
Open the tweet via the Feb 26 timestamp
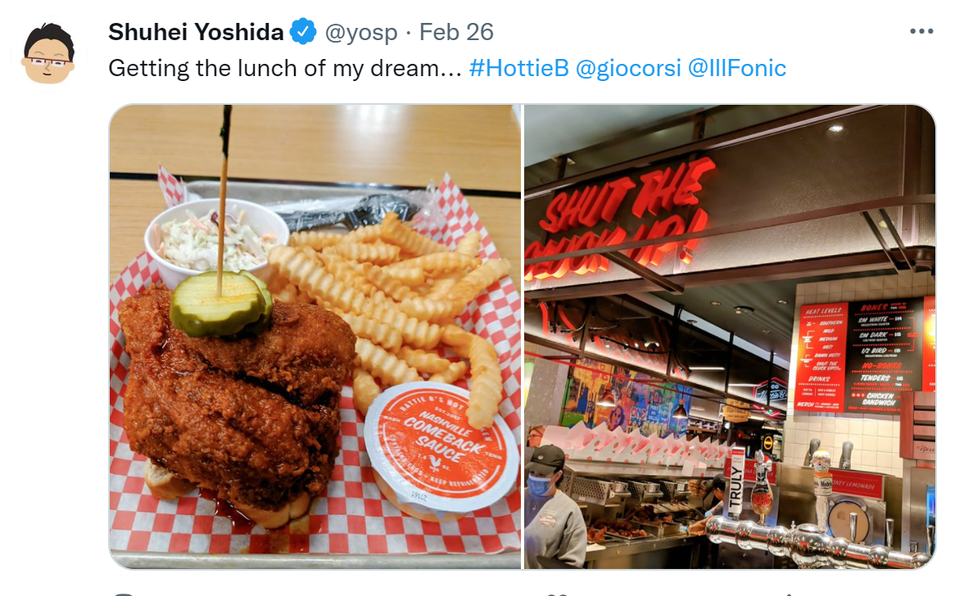[456, 32]
